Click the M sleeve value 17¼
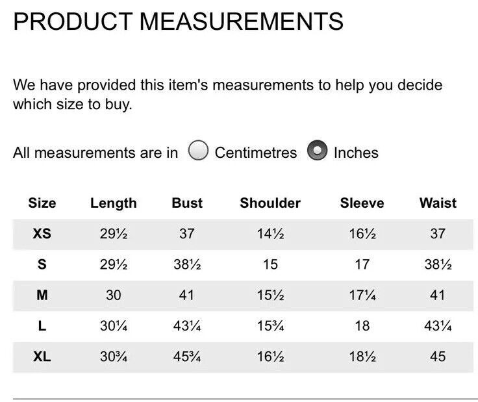The width and height of the screenshot is (478, 402). pyautogui.click(x=362, y=295)
